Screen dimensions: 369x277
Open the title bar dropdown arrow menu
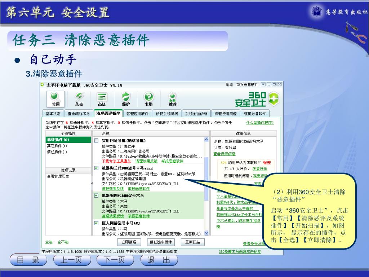coord(263,84)
